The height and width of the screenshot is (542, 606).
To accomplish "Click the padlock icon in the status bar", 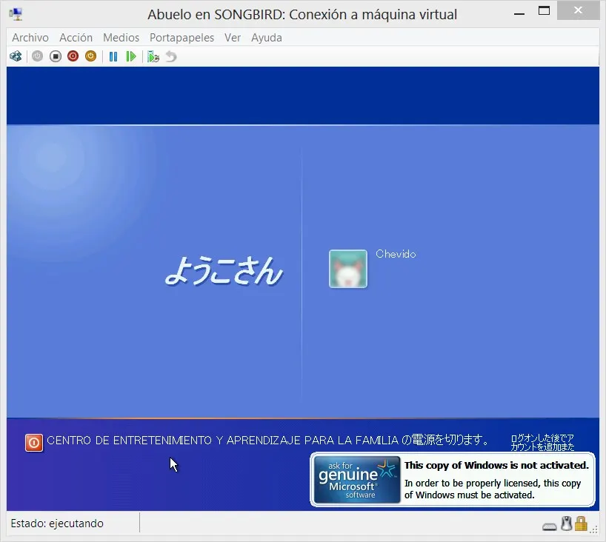I will click(582, 523).
